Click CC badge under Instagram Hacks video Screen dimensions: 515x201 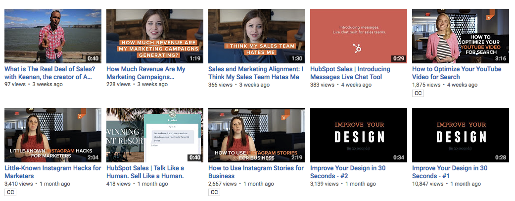10,193
